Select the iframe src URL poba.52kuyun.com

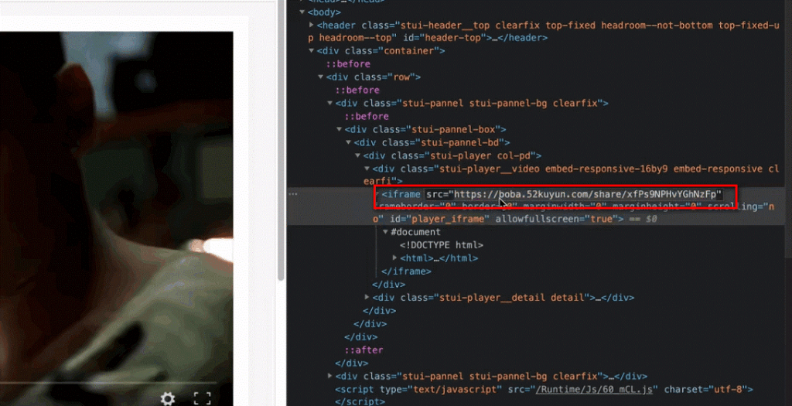click(575, 194)
